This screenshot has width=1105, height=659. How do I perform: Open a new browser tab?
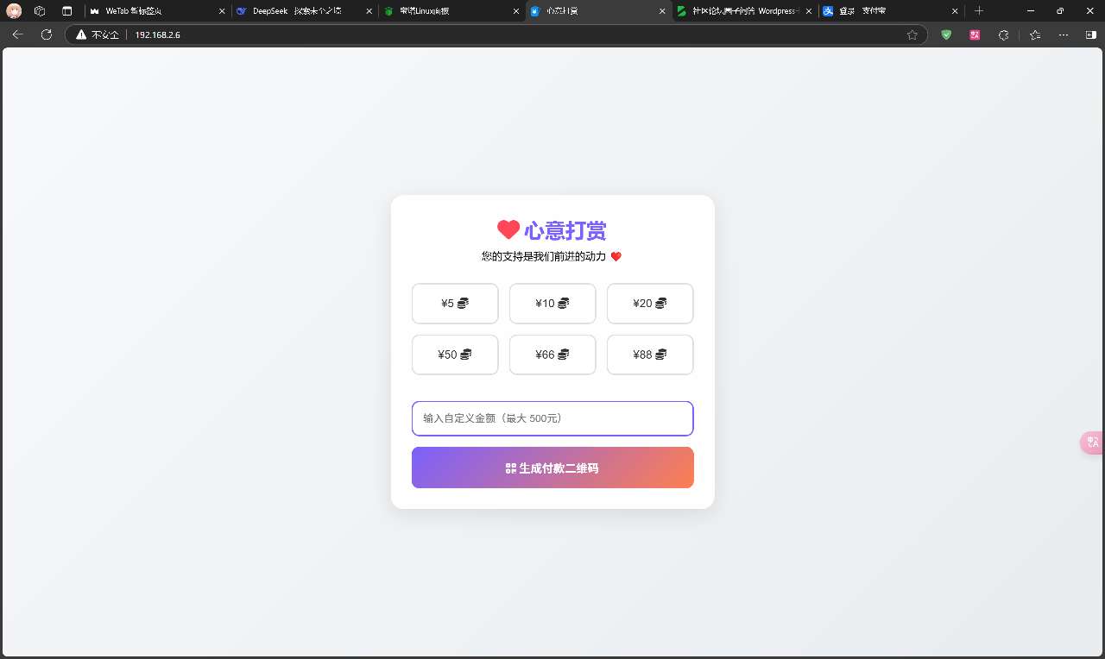[979, 11]
